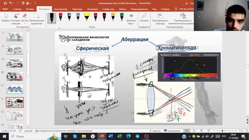Choose the orange-yellow pen
The width and height of the screenshot is (249, 140).
pyautogui.click(x=113, y=17)
